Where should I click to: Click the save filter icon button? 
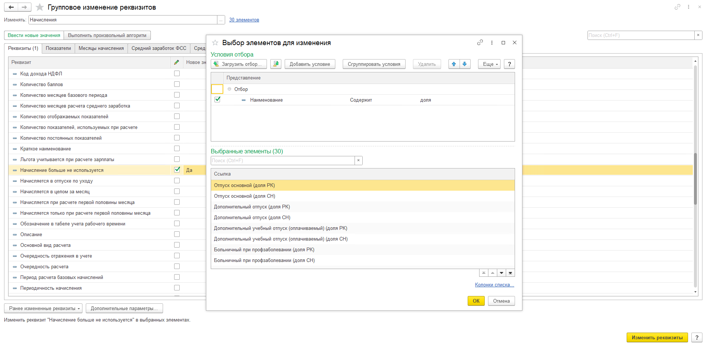(276, 64)
